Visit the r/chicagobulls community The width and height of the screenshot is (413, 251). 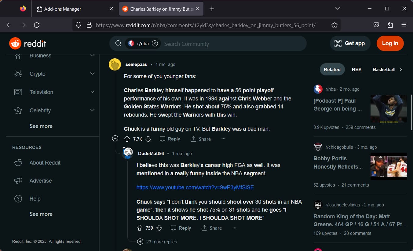point(339,147)
